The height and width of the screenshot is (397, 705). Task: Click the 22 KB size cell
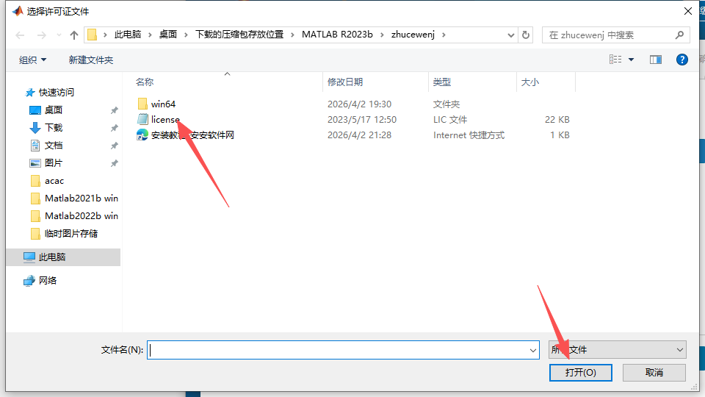(x=557, y=120)
